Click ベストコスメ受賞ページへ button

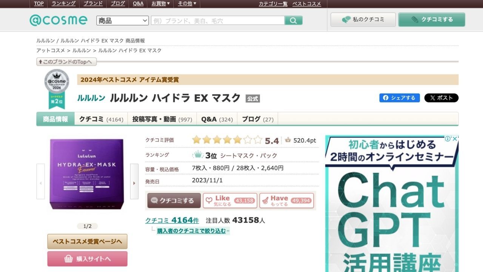87,241
